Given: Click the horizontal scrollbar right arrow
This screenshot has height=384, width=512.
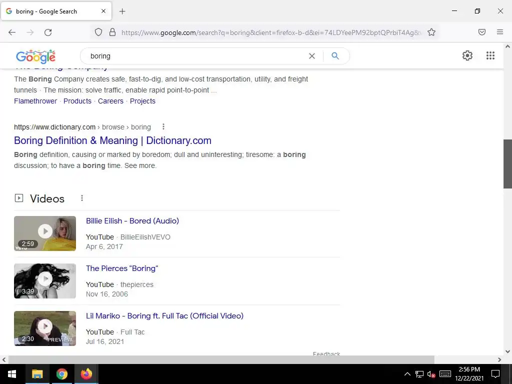Looking at the screenshot, I should [x=499, y=359].
